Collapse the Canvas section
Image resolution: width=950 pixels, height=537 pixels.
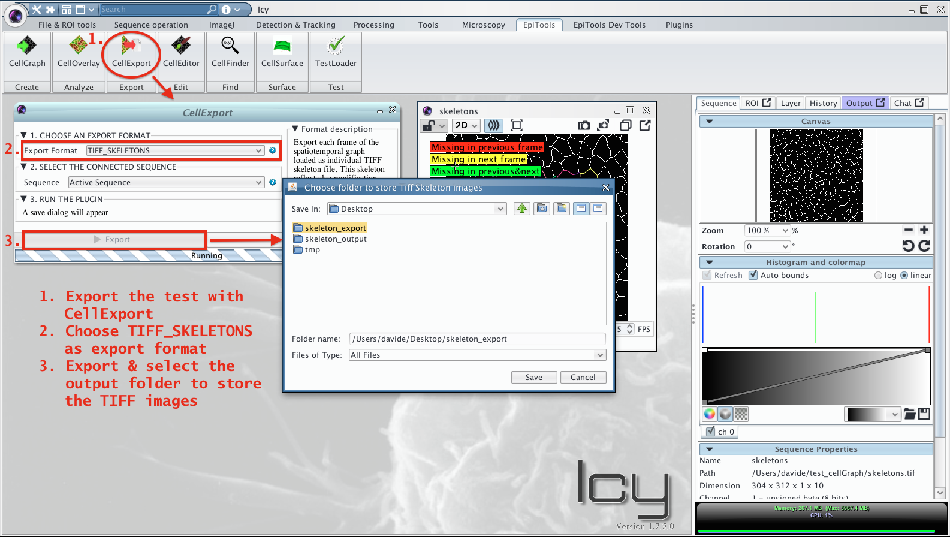click(710, 121)
